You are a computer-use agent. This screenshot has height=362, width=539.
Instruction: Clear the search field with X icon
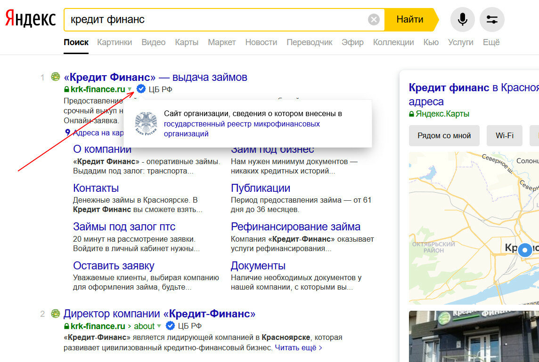pyautogui.click(x=373, y=20)
